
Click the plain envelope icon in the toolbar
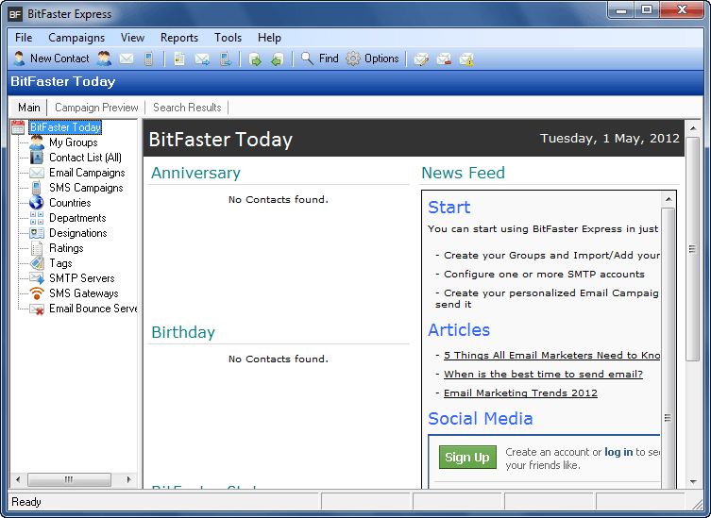point(127,58)
